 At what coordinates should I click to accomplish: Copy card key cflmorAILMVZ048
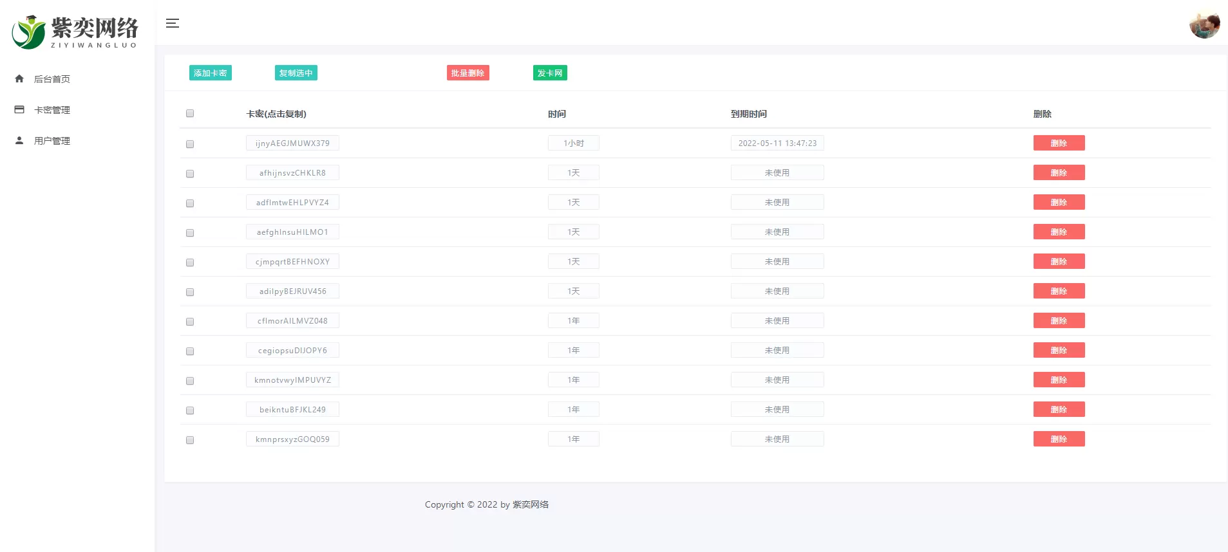292,320
